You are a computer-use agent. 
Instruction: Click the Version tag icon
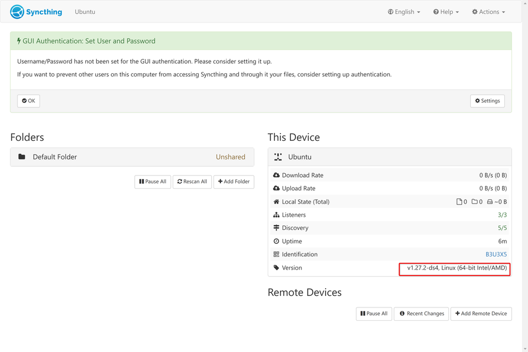click(x=276, y=268)
